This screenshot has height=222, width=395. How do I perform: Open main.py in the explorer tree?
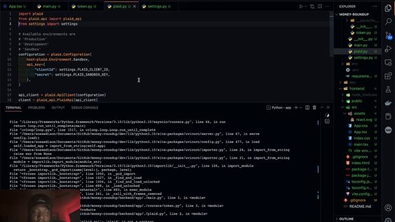(360, 45)
